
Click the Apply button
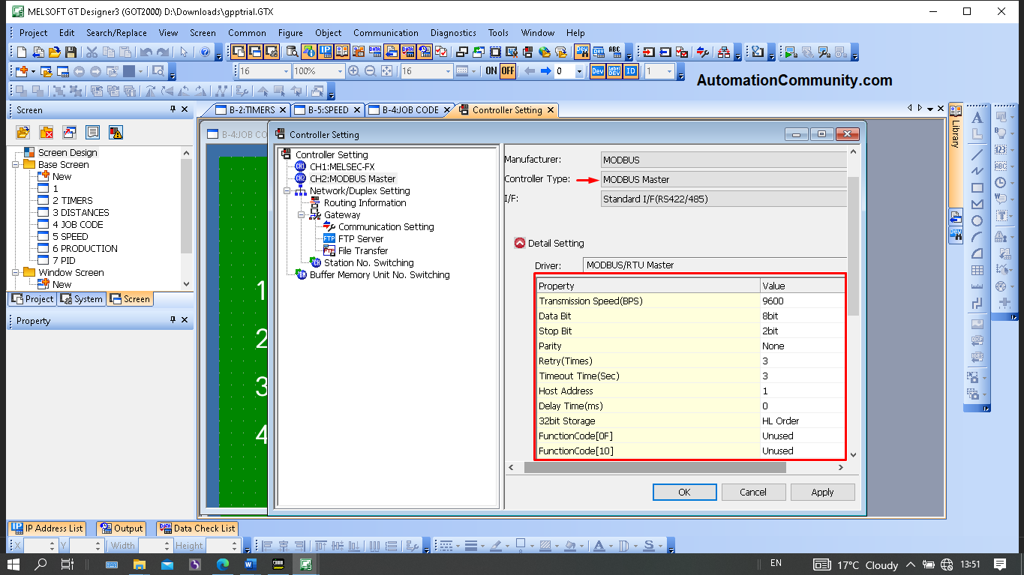click(822, 492)
